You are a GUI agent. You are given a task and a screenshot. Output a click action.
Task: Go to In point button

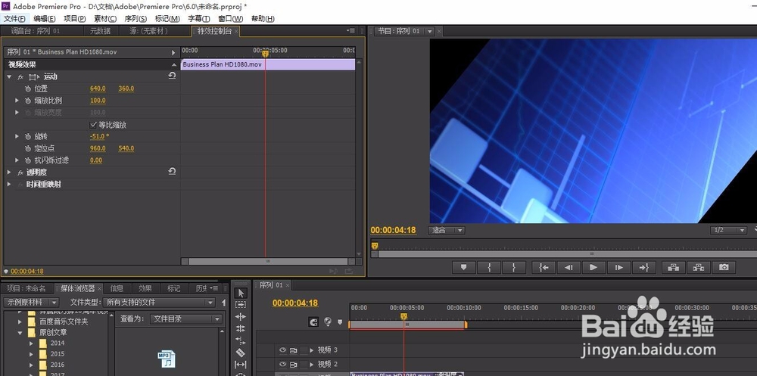544,267
